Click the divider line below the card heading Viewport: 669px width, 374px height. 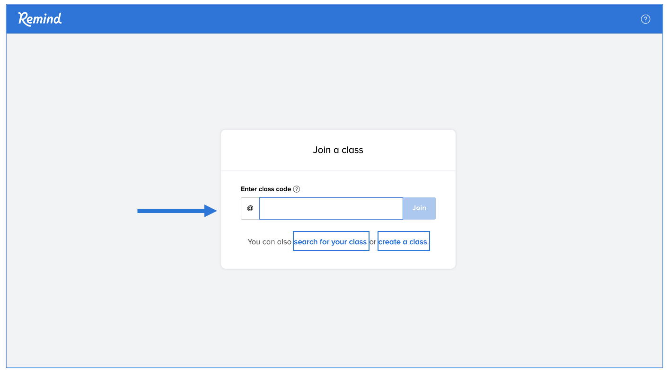[x=338, y=170]
